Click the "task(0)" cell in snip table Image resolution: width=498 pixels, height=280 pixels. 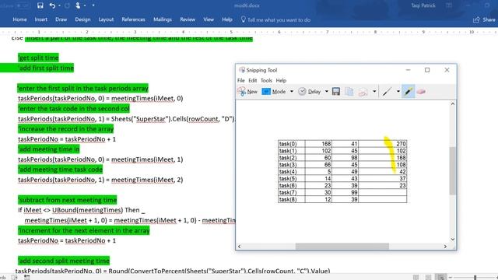(291, 144)
